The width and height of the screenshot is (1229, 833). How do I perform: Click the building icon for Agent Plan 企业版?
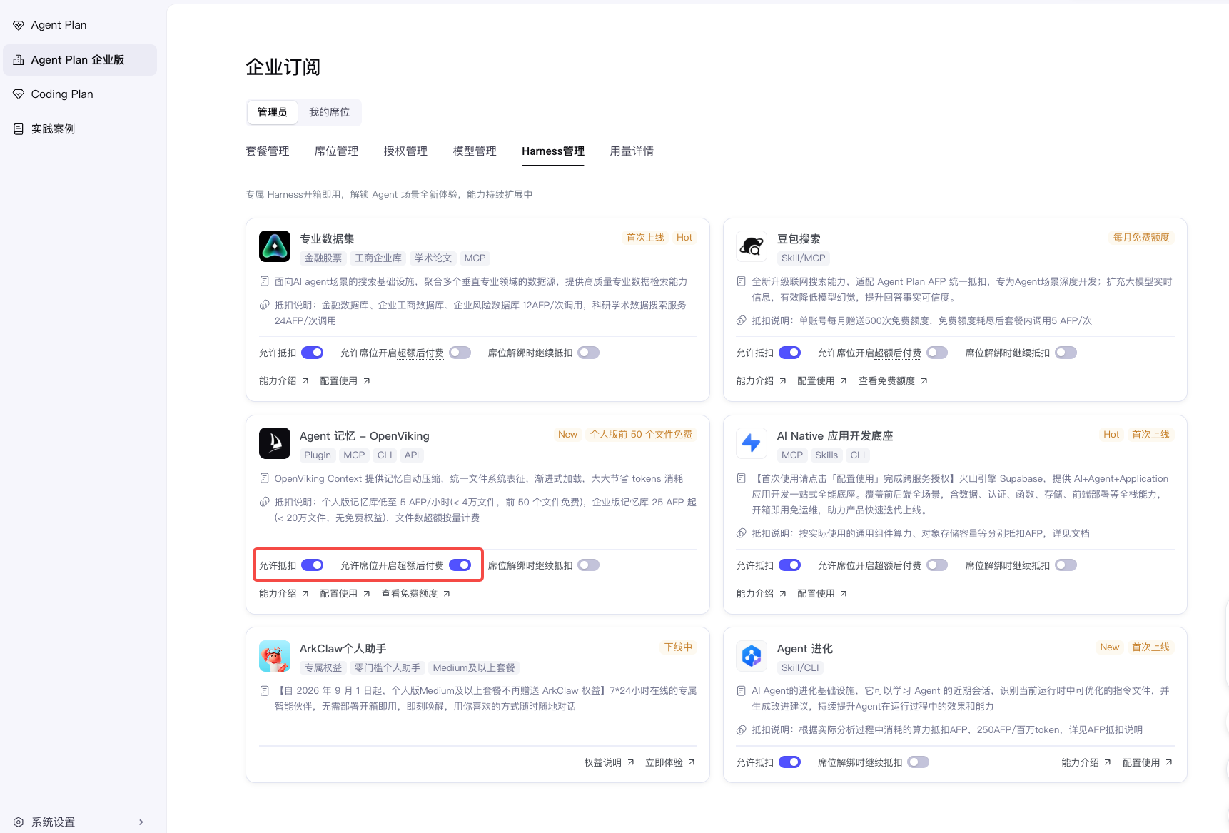[x=19, y=60]
